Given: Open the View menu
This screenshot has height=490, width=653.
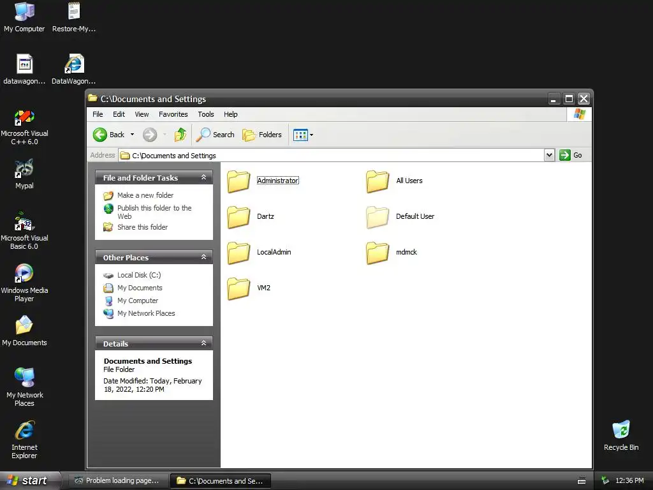Looking at the screenshot, I should [142, 114].
